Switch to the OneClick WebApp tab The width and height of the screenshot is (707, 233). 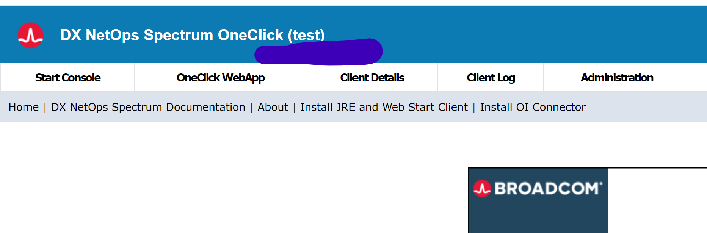pyautogui.click(x=220, y=77)
